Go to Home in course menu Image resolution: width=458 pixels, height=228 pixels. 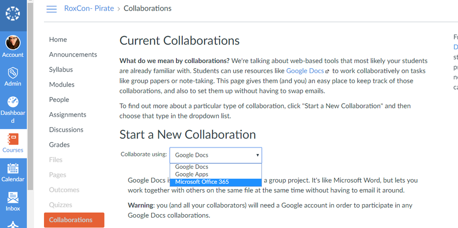pos(58,40)
